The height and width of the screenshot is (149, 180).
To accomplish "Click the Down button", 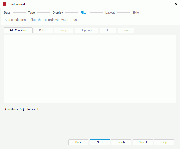I will pyautogui.click(x=126, y=30).
